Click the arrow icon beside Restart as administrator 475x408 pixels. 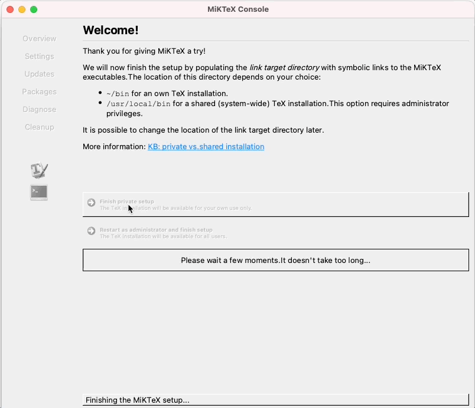tap(91, 231)
